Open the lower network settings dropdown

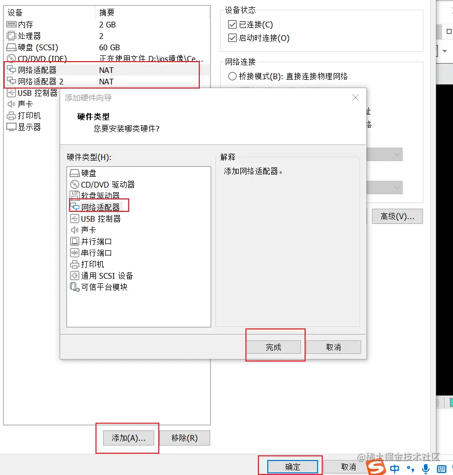coord(397,188)
